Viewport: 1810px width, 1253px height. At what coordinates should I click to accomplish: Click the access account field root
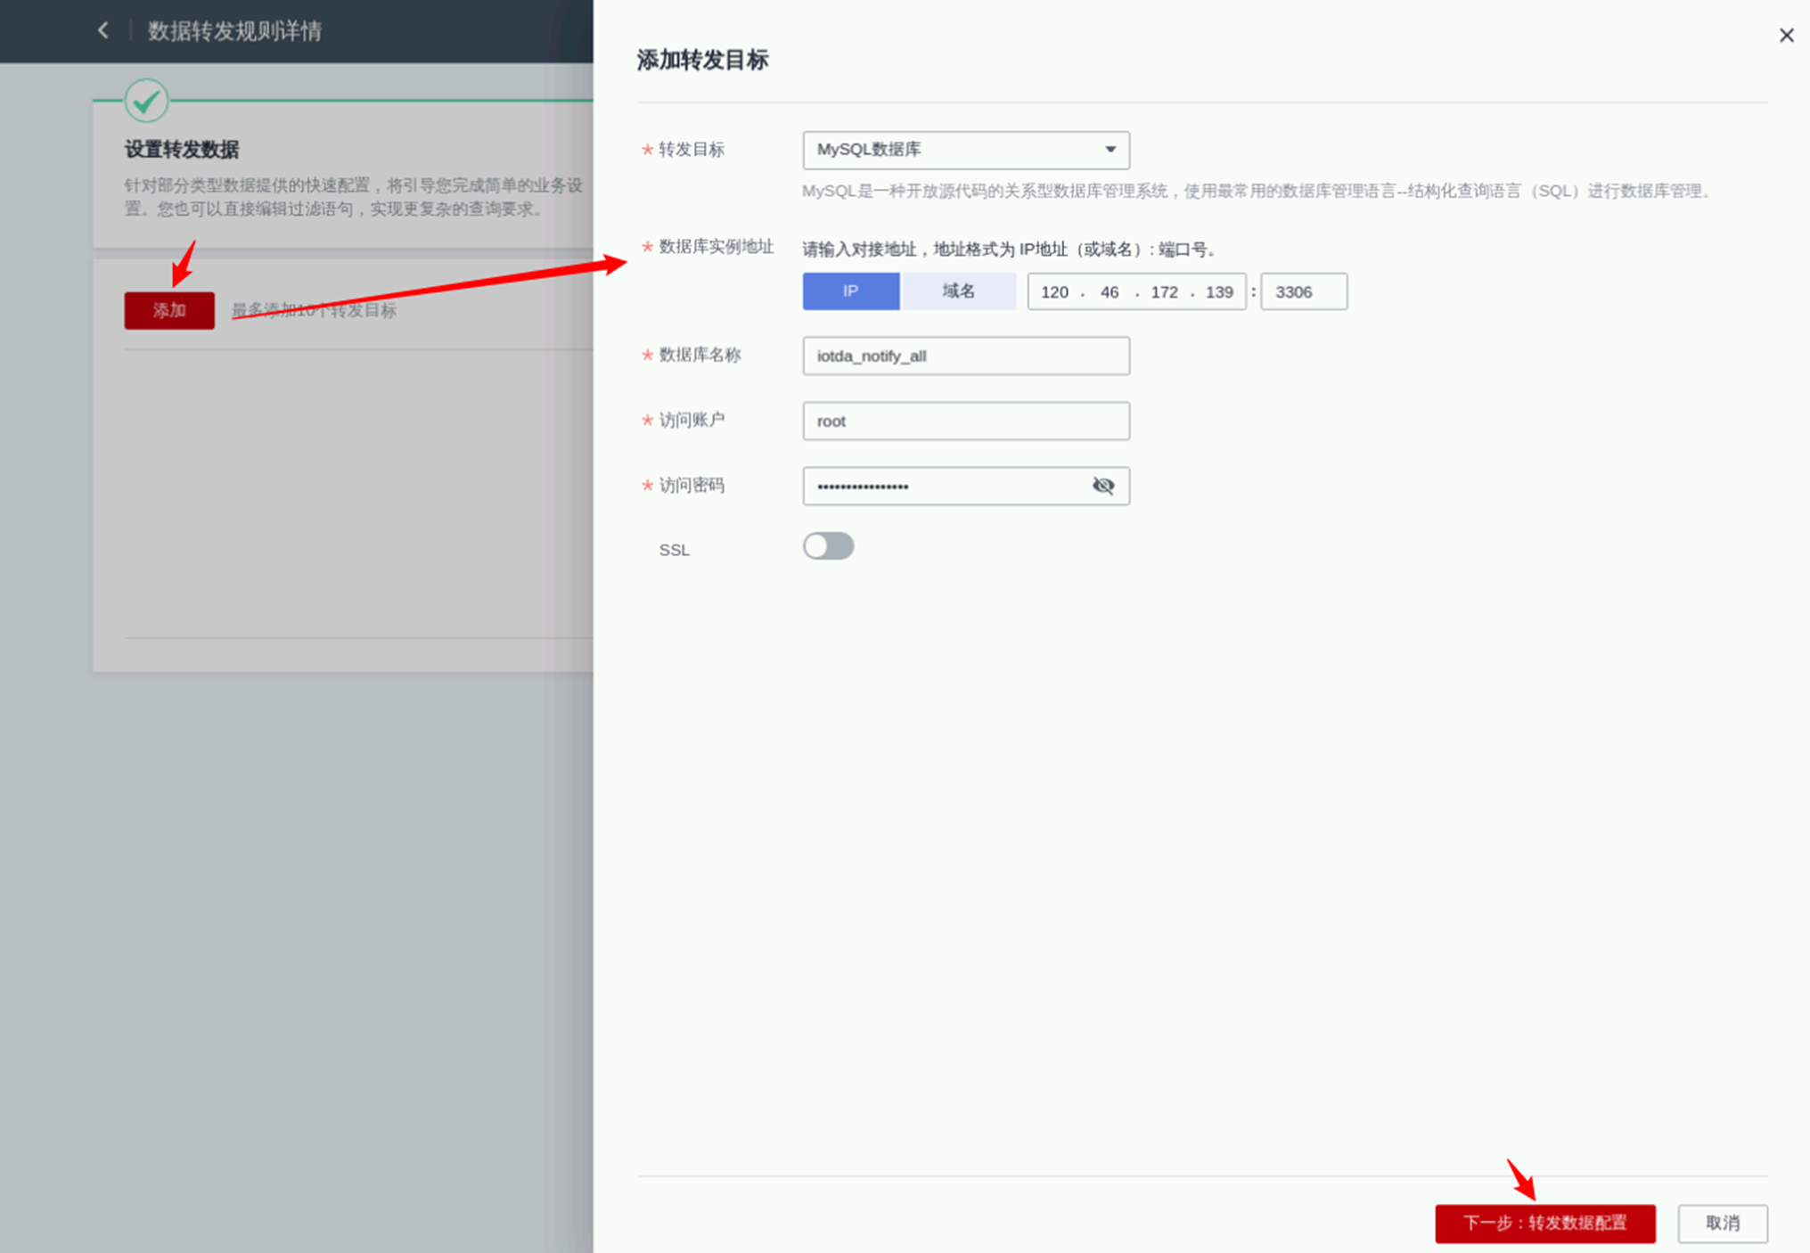(965, 421)
